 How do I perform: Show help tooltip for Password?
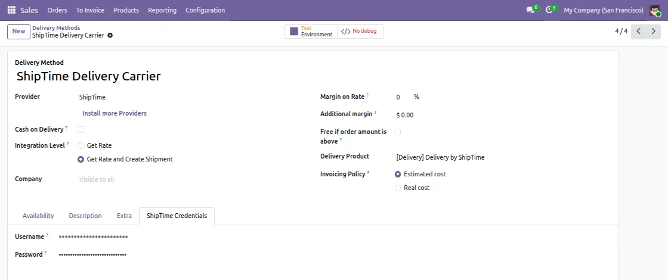pyautogui.click(x=45, y=253)
